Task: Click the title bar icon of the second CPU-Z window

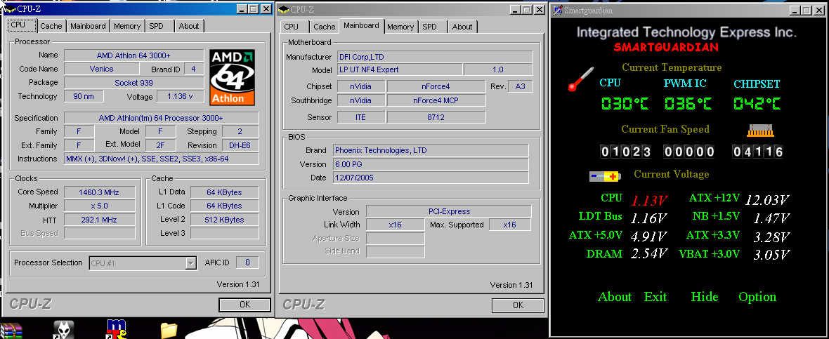Action: [283, 10]
